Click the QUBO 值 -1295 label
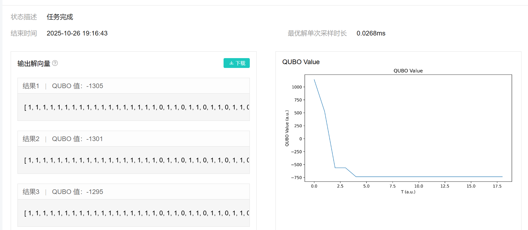528x230 pixels. click(x=77, y=192)
